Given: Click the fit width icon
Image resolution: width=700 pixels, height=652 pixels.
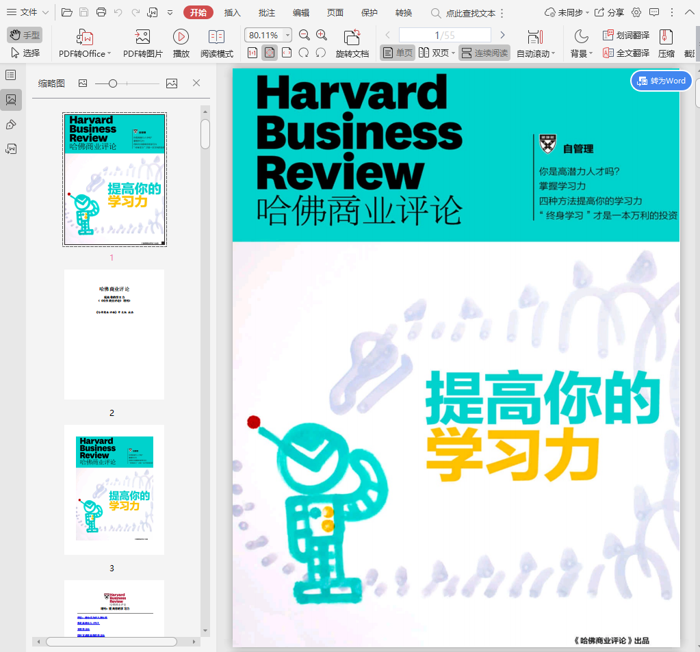Looking at the screenshot, I should [x=287, y=53].
